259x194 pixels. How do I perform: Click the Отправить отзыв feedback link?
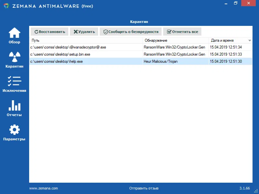[144, 188]
